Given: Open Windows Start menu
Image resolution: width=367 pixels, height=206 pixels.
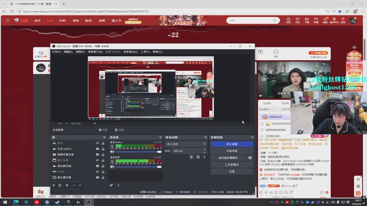Looking at the screenshot, I should pyautogui.click(x=5, y=202).
